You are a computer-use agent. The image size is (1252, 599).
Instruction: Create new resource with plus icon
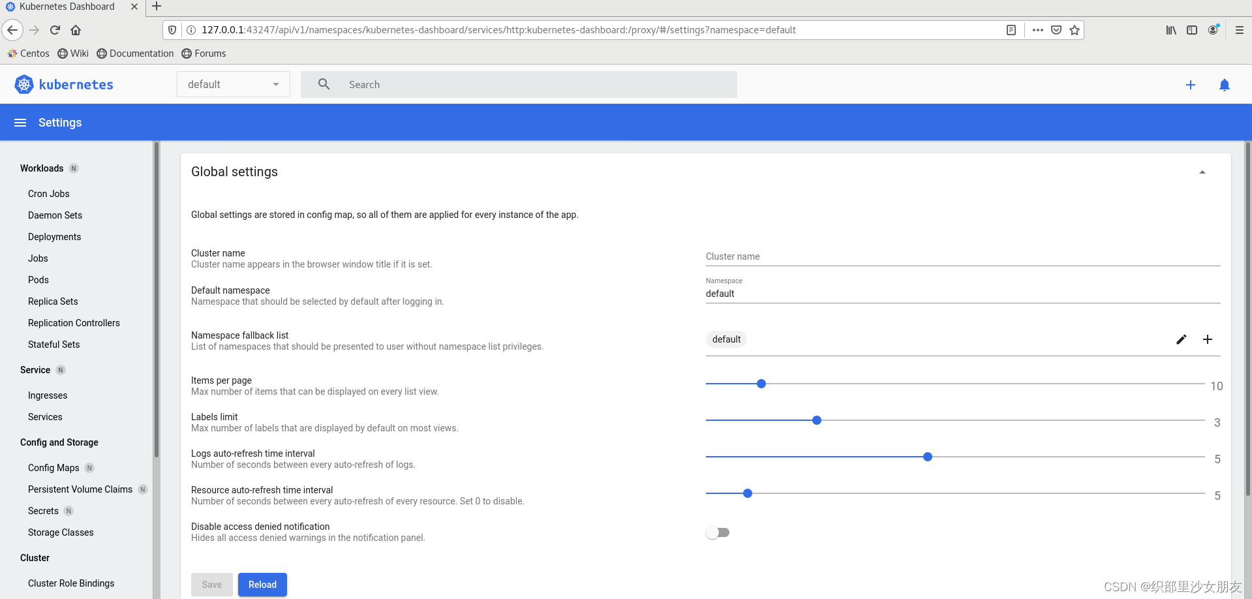[1191, 85]
